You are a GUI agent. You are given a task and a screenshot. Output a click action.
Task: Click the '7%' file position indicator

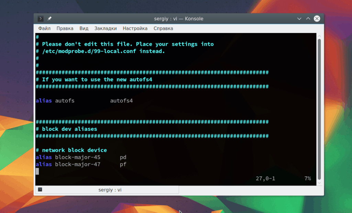tap(308, 179)
